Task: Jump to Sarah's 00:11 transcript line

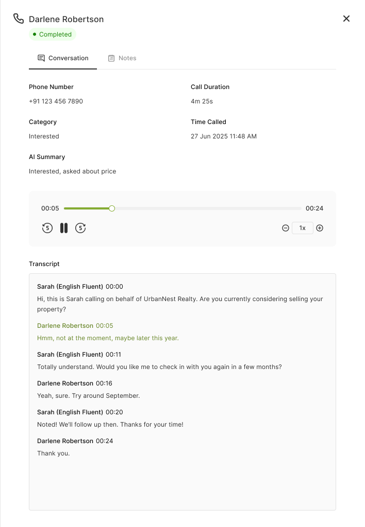Action: [x=159, y=367]
